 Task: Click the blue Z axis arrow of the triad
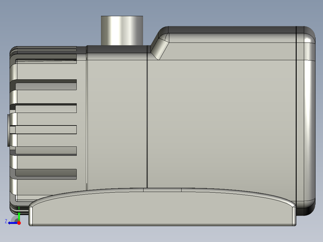tap(12, 223)
